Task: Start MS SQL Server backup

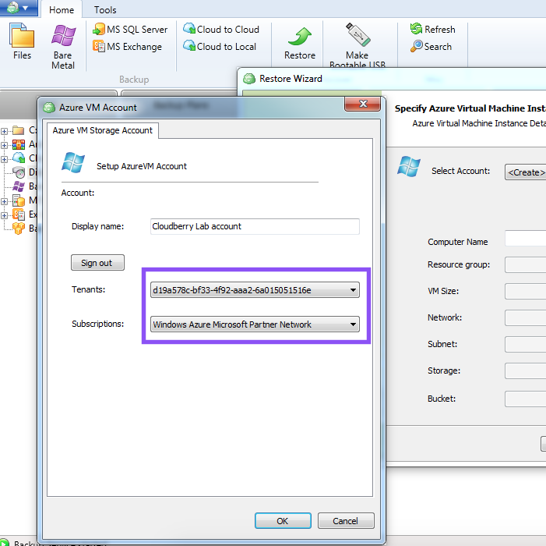Action: (x=130, y=30)
